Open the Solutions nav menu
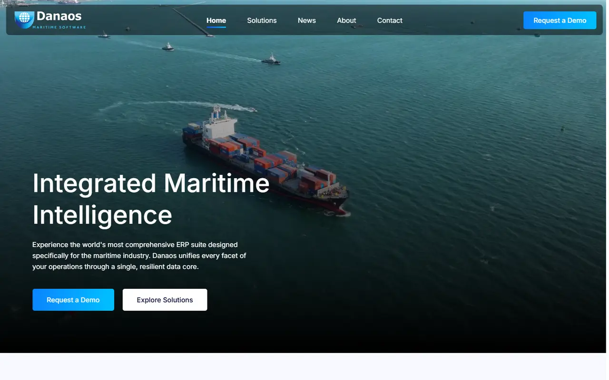 (262, 20)
